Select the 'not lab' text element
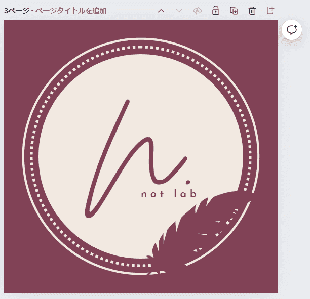The height and width of the screenshot is (299, 310). [x=168, y=194]
